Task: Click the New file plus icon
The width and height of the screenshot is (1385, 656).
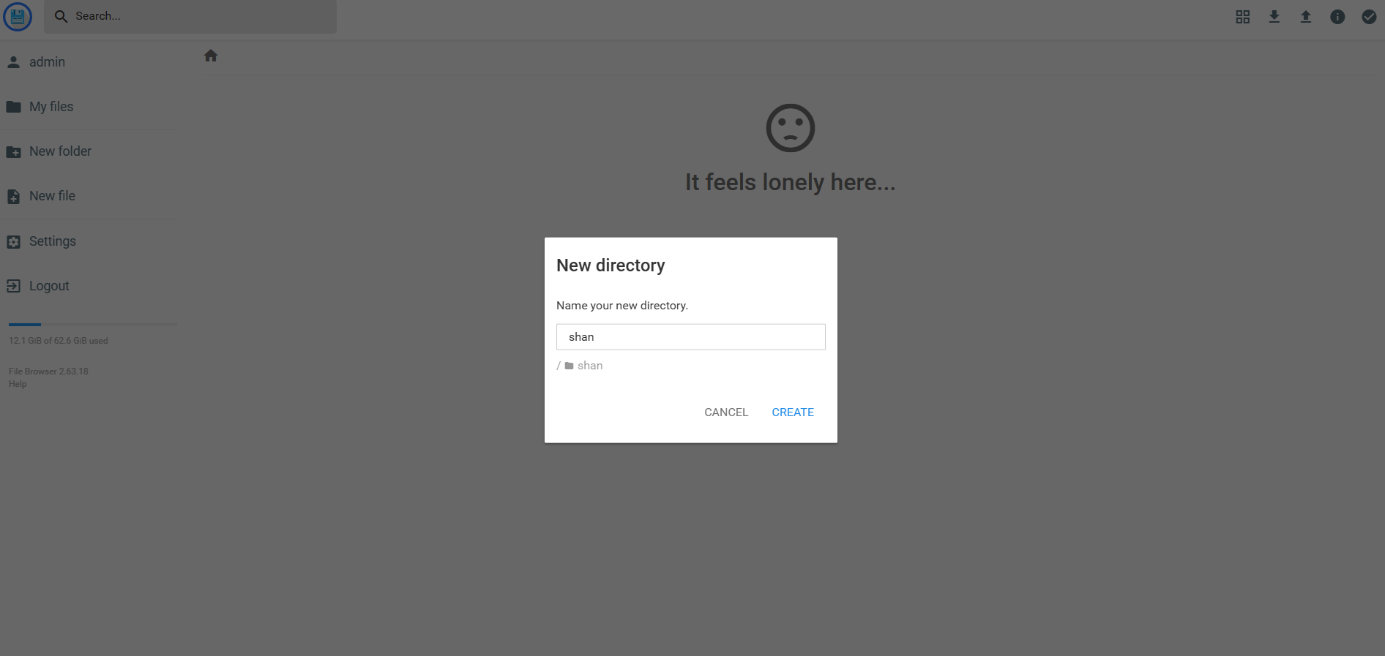Action: 13,197
